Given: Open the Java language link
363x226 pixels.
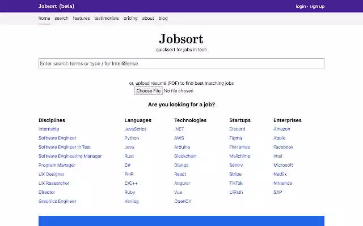Looking at the screenshot, I should (129, 147).
